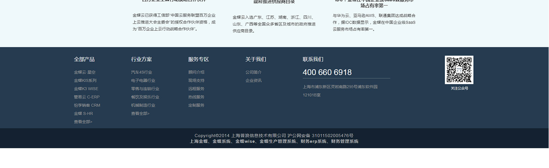Click the Copyright©2014 上海普浪信息技术有限公司 line
Image resolution: width=549 pixels, height=168 pixels.
click(274, 135)
